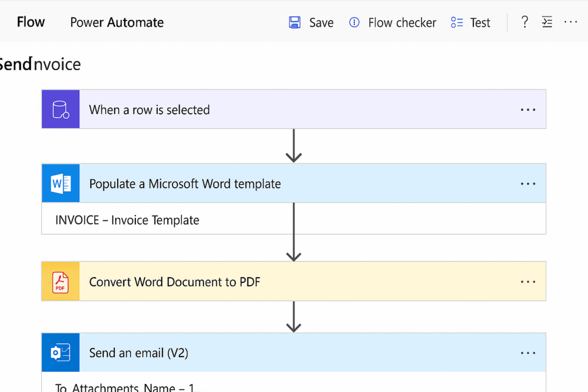Click the Test checklist icon
Screen dimensions: 588x392
457,22
